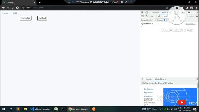Open DevTools customize three-dot menu

(x=193, y=12)
